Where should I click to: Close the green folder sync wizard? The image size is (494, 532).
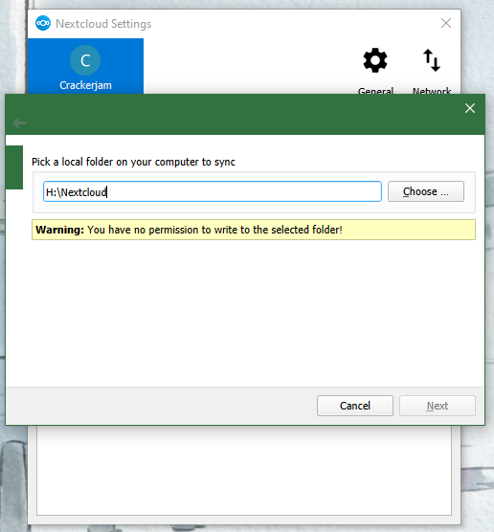pyautogui.click(x=470, y=108)
